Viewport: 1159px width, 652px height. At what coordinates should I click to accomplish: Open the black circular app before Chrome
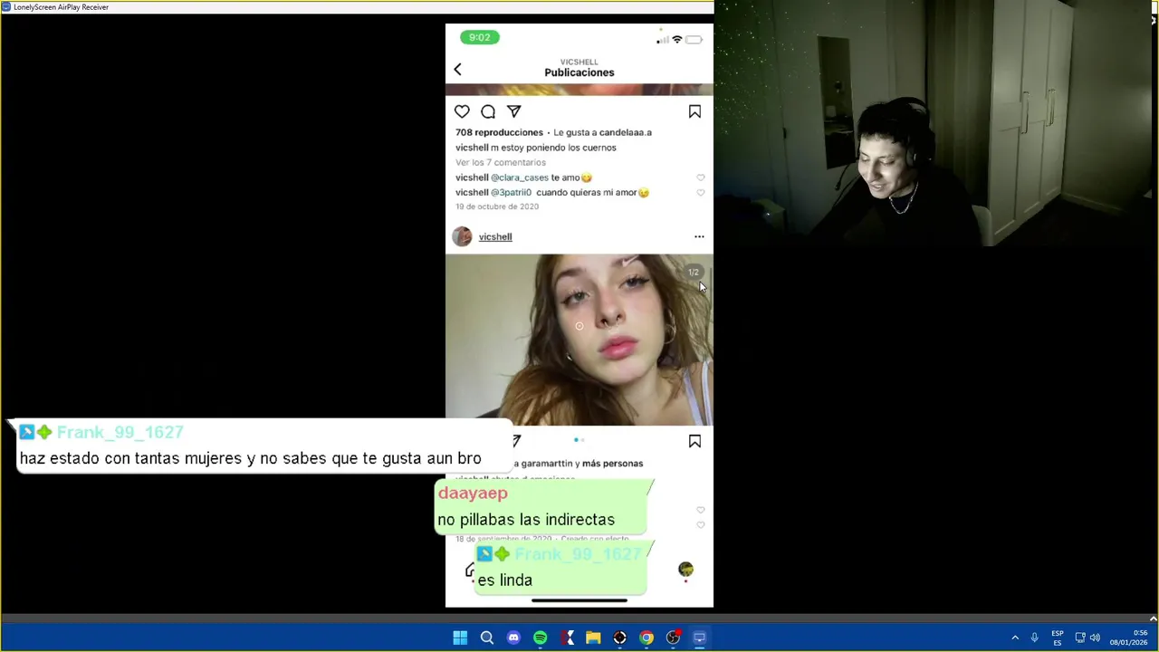[620, 638]
